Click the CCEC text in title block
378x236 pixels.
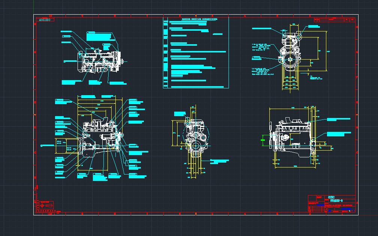pyautogui.click(x=331, y=197)
